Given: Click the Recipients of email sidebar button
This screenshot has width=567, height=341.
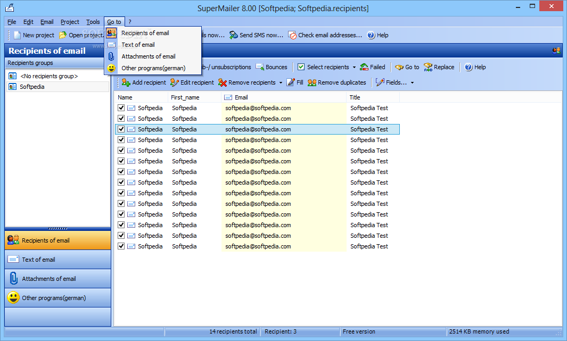Looking at the screenshot, I should tap(58, 240).
